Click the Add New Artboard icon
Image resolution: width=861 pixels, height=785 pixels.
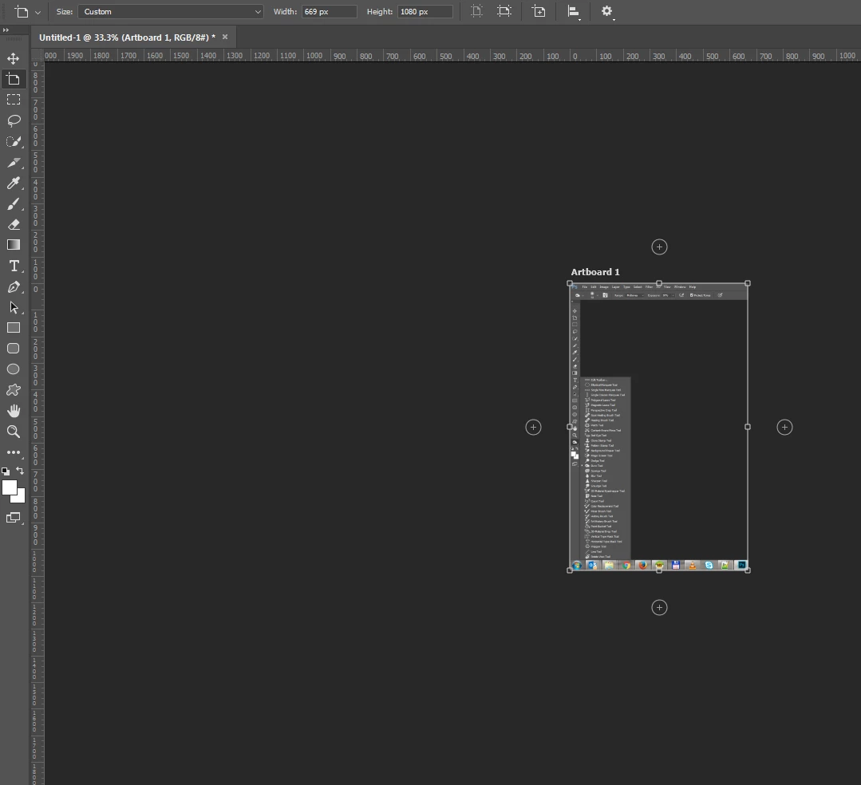click(x=539, y=11)
